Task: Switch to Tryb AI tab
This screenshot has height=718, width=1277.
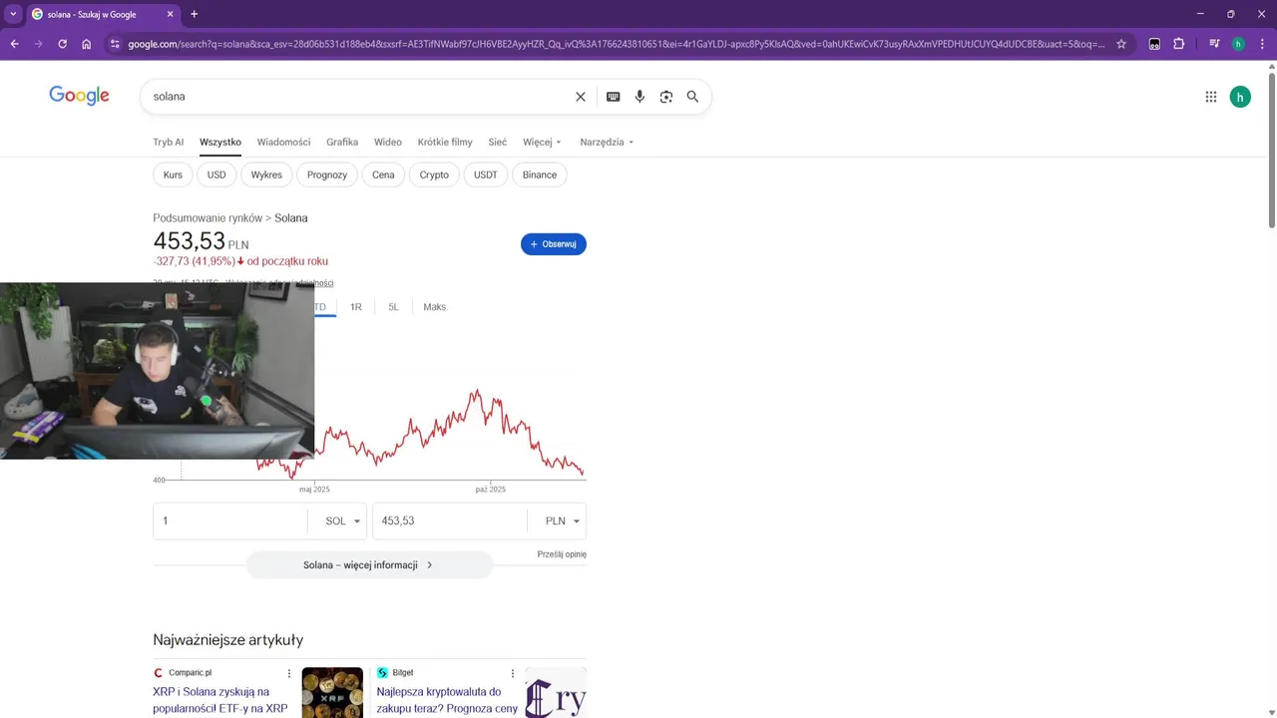Action: (169, 142)
